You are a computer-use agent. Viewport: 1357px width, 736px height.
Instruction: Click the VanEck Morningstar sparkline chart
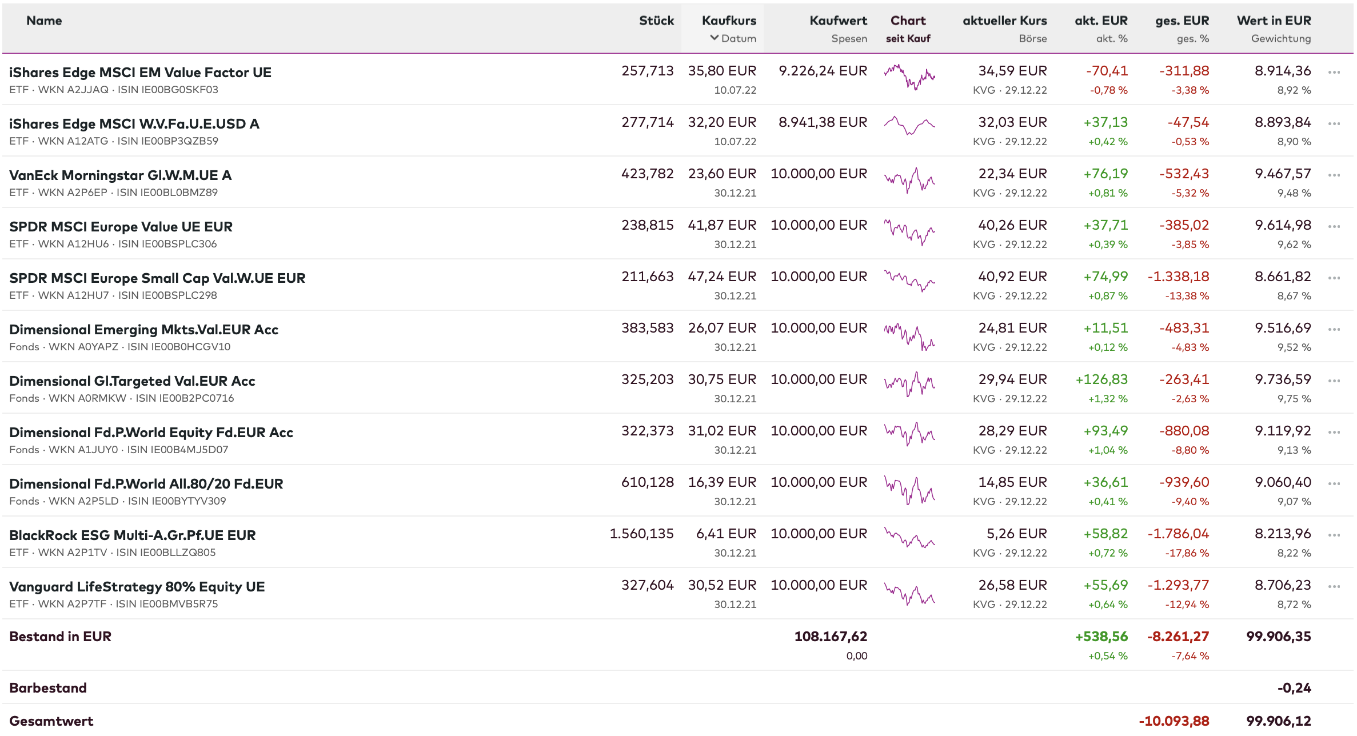click(x=909, y=180)
